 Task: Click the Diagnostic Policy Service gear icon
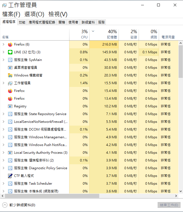coord(10,168)
